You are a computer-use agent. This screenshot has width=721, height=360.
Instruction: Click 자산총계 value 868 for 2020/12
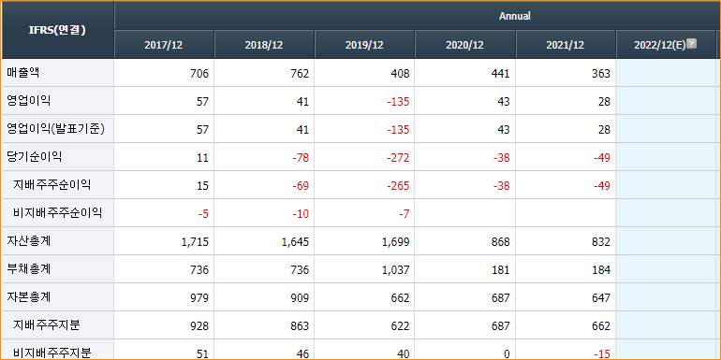pos(500,241)
